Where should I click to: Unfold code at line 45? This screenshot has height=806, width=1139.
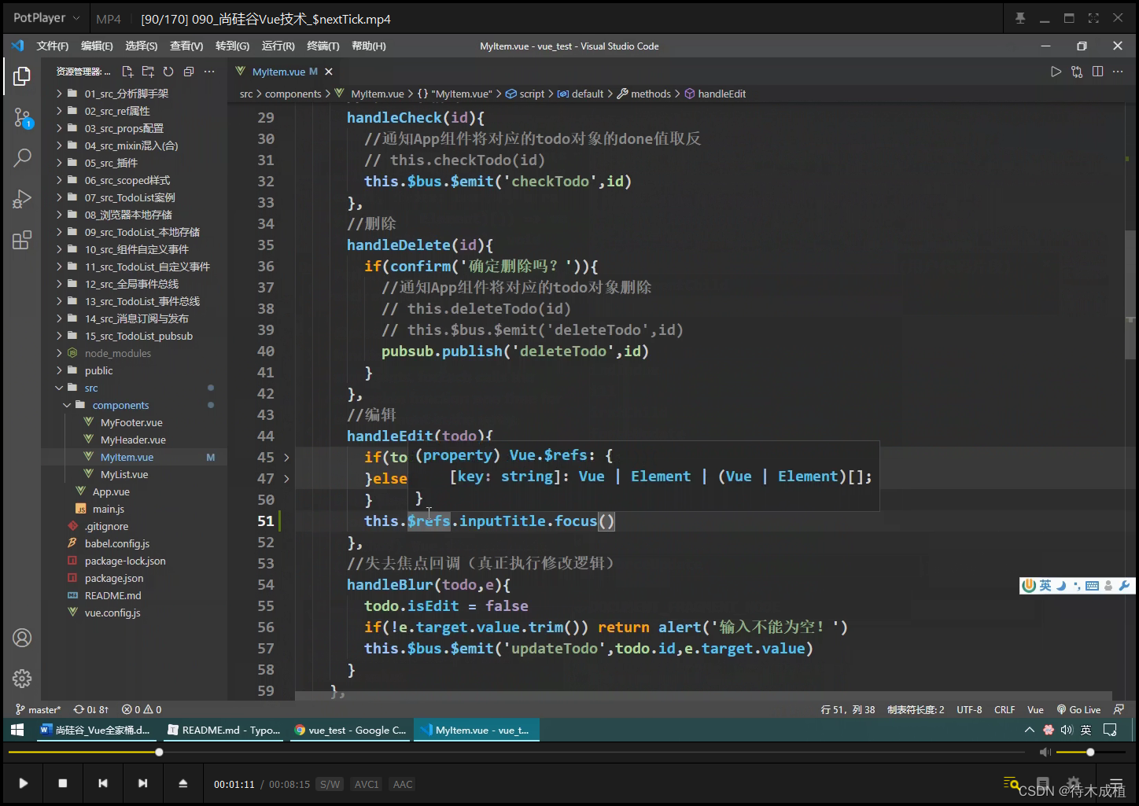(x=286, y=457)
